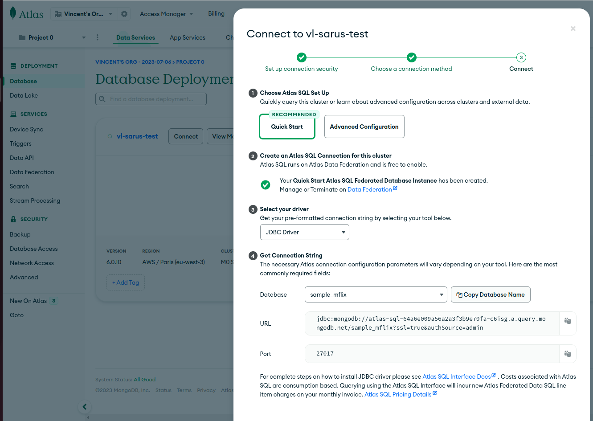Viewport: 593px width, 421px height.
Task: Click cluster status icon beside vl-sarus-test
Action: (x=110, y=136)
